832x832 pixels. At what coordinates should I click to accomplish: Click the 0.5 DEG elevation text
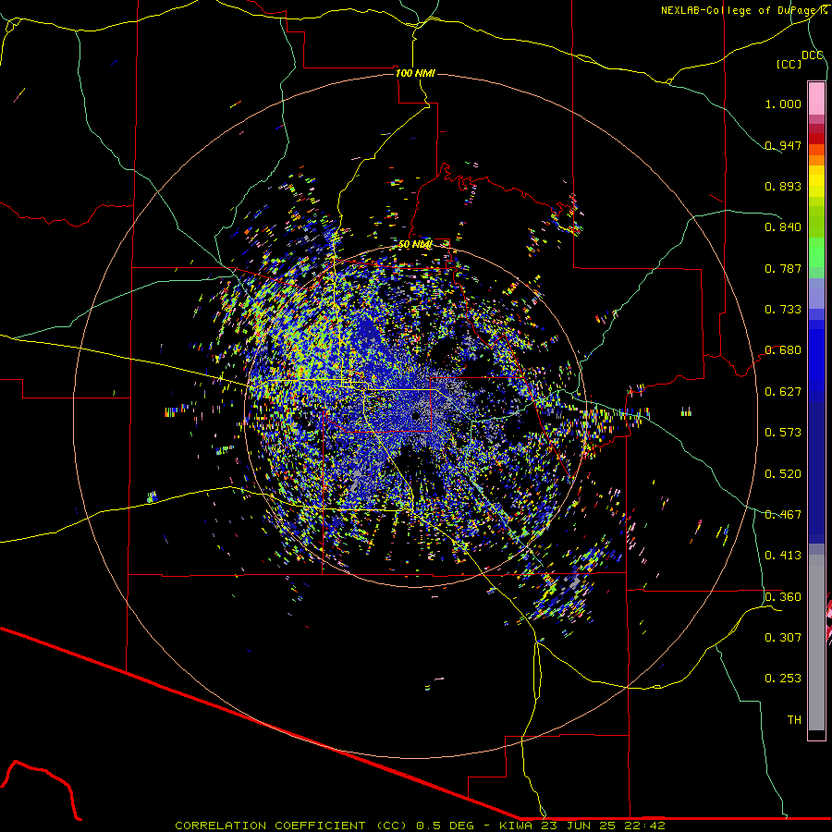coord(447,826)
